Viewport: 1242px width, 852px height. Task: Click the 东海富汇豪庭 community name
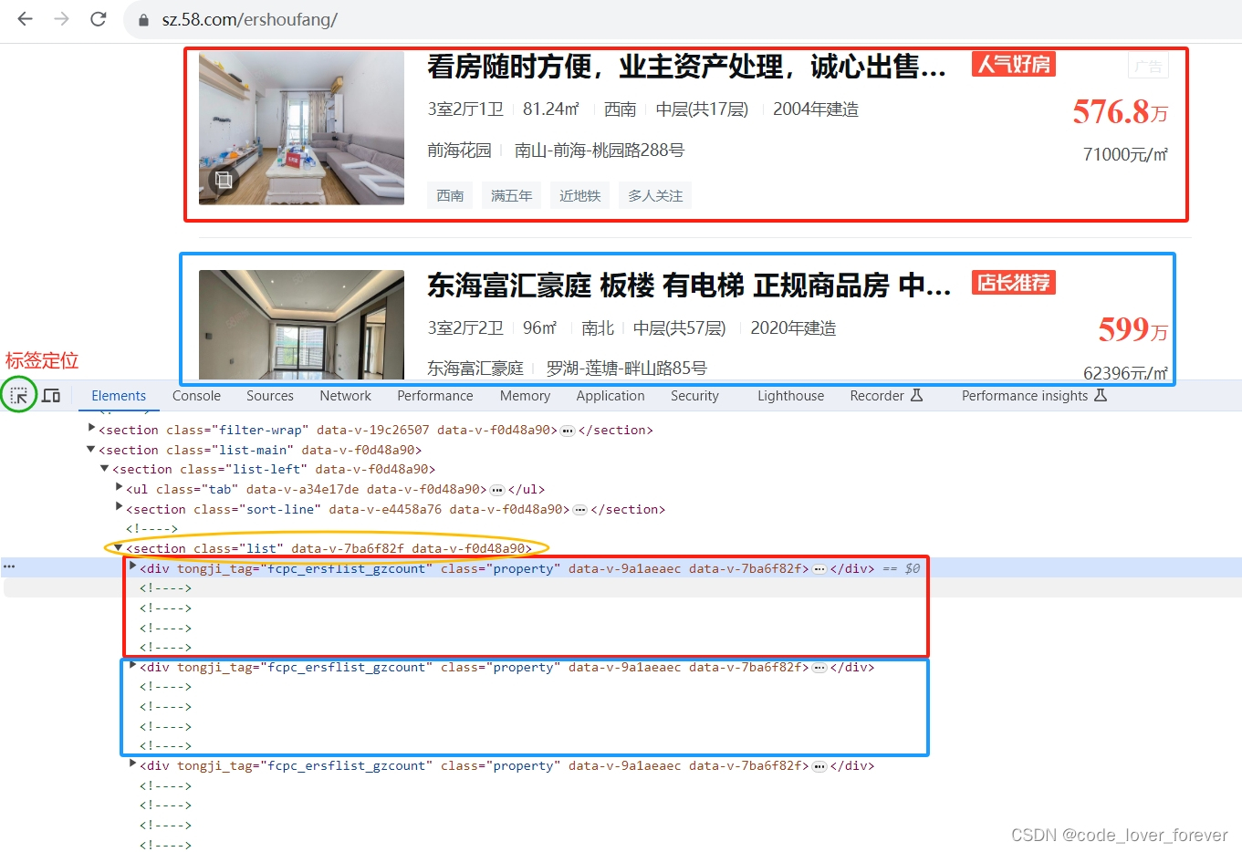tap(475, 369)
